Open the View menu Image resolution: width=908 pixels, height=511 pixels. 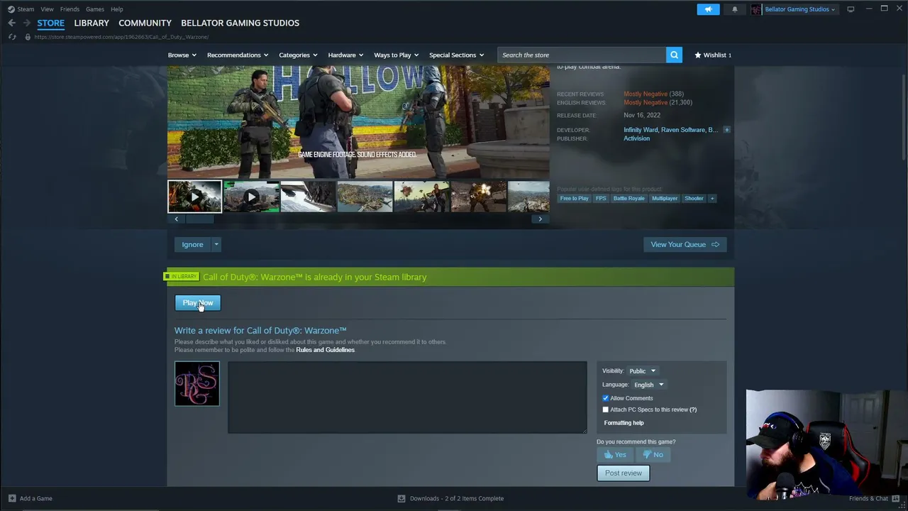(47, 9)
